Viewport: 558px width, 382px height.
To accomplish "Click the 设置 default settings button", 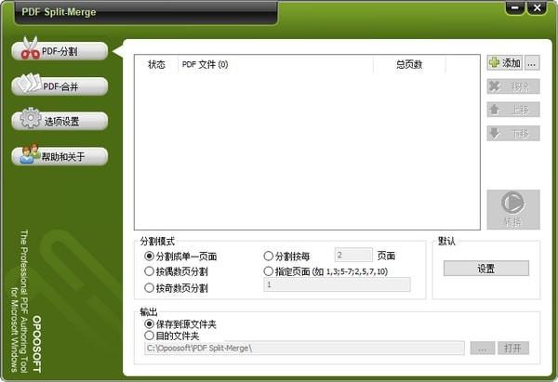I will pyautogui.click(x=486, y=269).
